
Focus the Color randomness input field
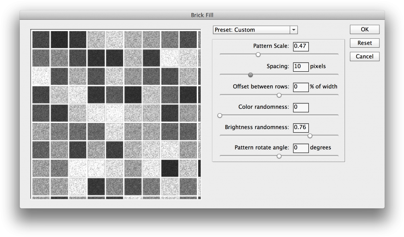click(x=300, y=107)
